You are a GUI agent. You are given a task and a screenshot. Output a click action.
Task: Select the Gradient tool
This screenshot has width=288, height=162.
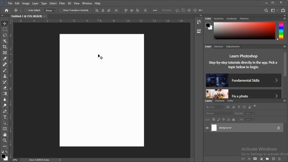[x=5, y=94]
